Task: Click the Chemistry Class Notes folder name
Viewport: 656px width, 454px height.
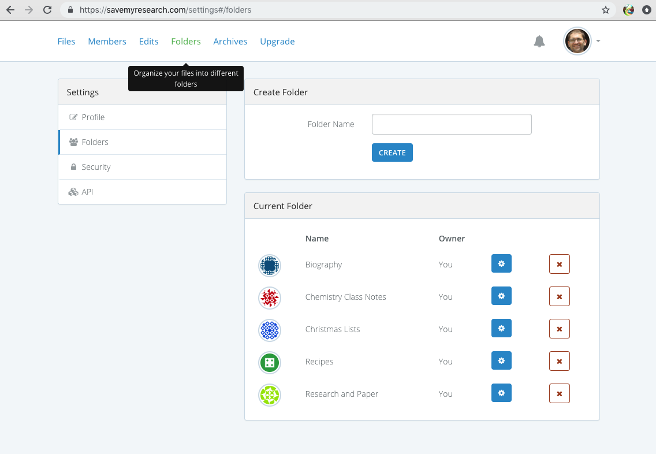Action: point(345,297)
